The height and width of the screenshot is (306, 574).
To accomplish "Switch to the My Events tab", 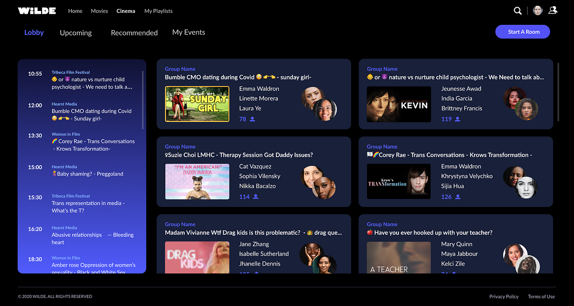I will (x=188, y=32).
